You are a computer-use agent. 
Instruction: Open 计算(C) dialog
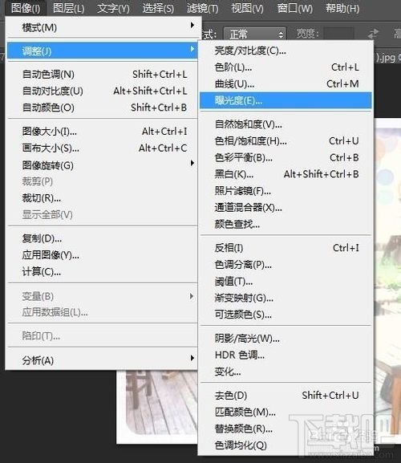point(102,271)
